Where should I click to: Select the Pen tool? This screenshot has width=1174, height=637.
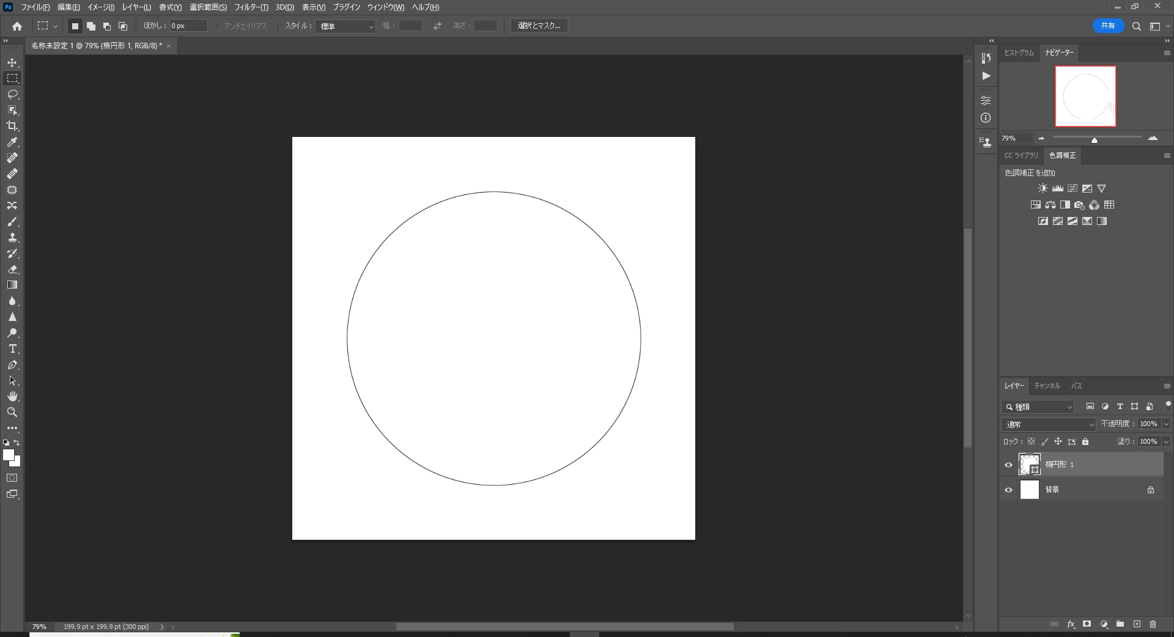(x=12, y=364)
